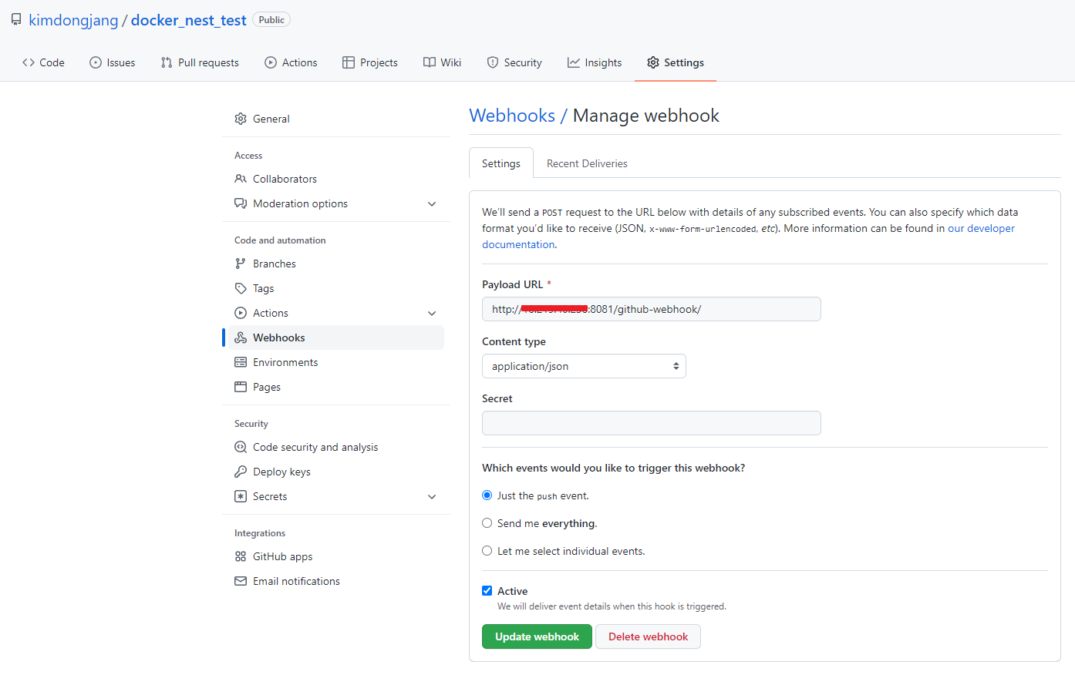Open Environments in the sidebar
Image resolution: width=1075 pixels, height=675 pixels.
pyautogui.click(x=336, y=362)
